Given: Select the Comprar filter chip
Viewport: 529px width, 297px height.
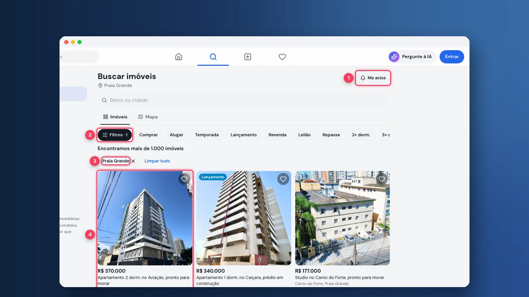Looking at the screenshot, I should point(148,135).
